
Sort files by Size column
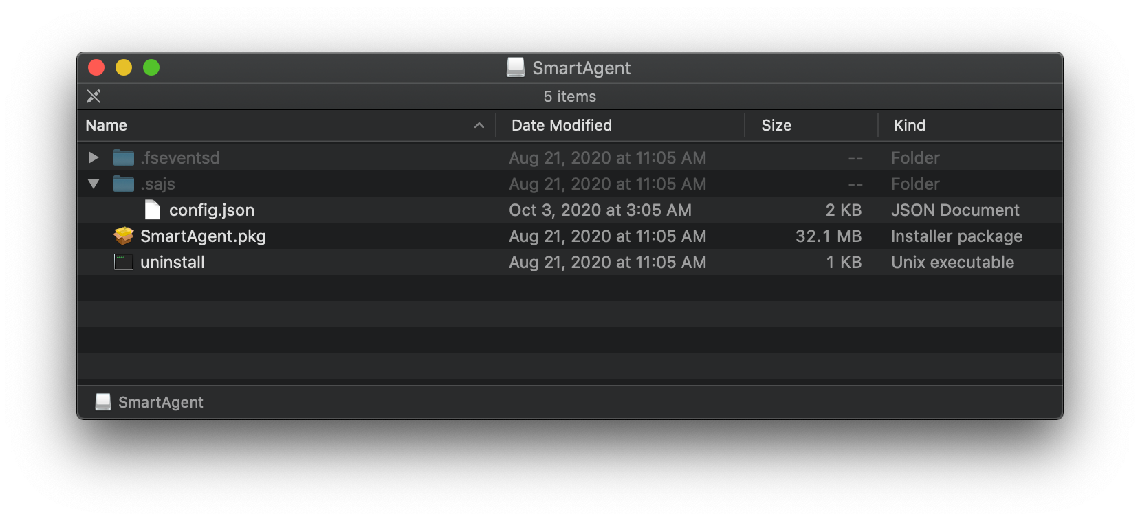(x=776, y=125)
